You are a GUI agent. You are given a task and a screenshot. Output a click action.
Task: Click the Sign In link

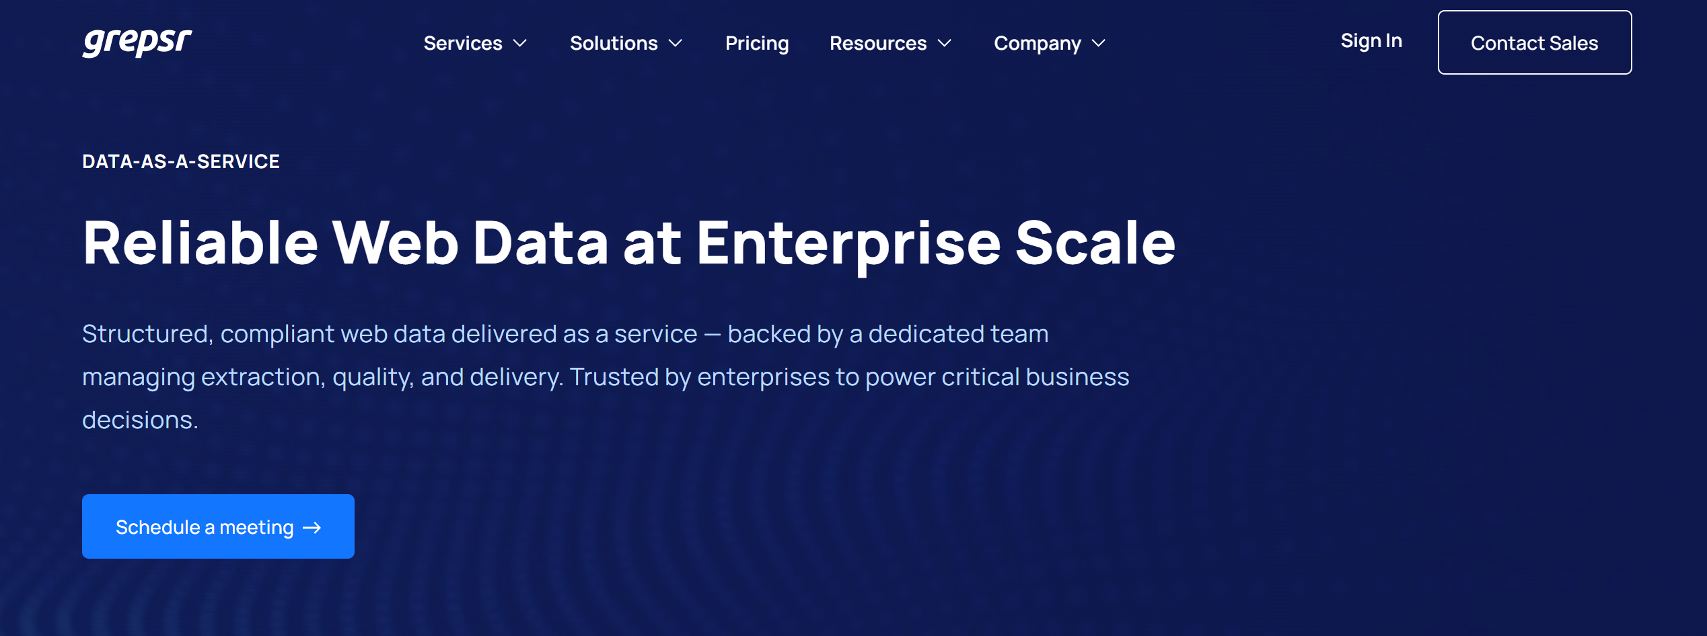point(1371,41)
